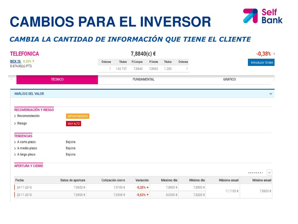Click the 1.250 títulos value
Screen dimensions: 298x224
point(168,69)
